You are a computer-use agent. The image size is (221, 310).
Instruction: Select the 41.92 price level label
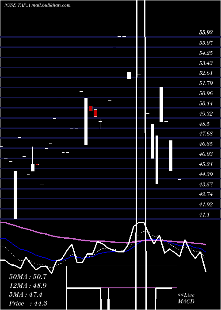click(x=206, y=205)
